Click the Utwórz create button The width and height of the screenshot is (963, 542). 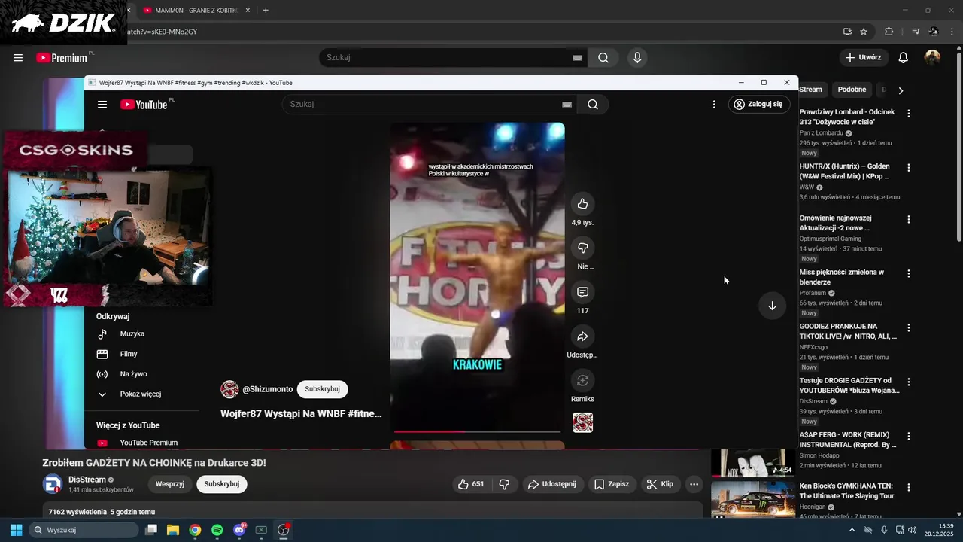tap(864, 58)
